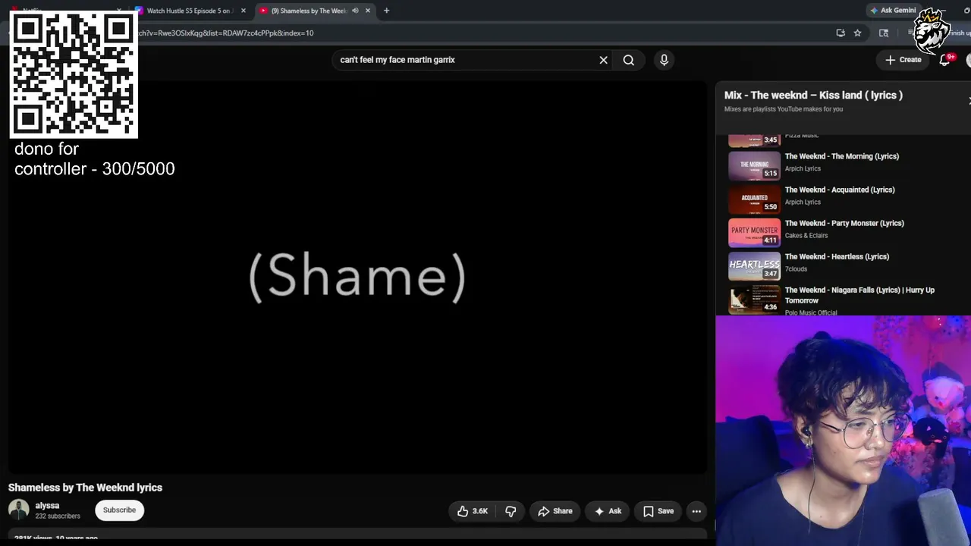Play The Weeknd - Party Monster (Lyrics)

(x=844, y=223)
